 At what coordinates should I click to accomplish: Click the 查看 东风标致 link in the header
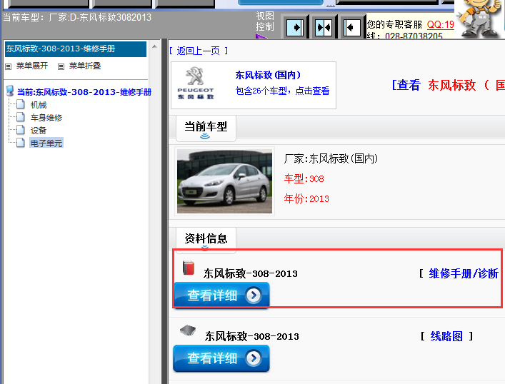click(448, 85)
